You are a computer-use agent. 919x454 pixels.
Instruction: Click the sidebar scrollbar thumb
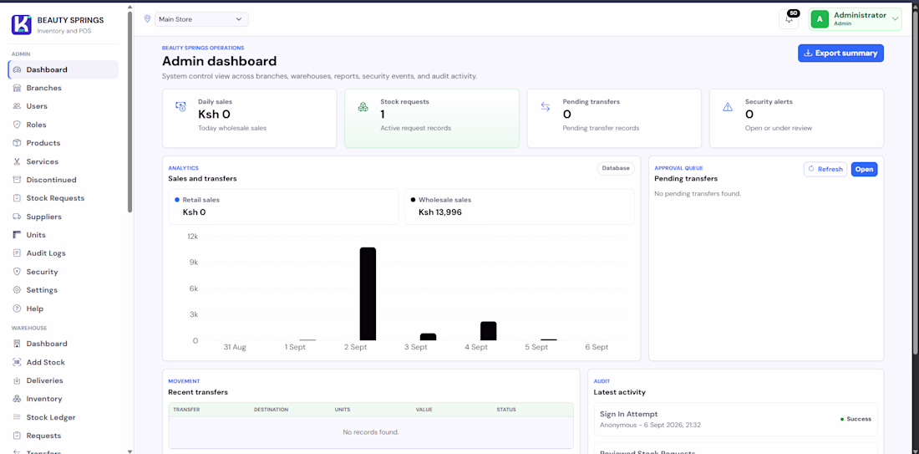(x=130, y=111)
